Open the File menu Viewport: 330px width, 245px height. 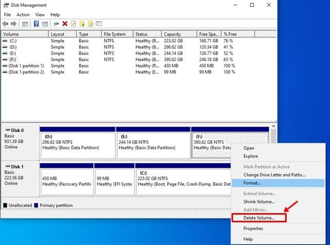(7, 15)
